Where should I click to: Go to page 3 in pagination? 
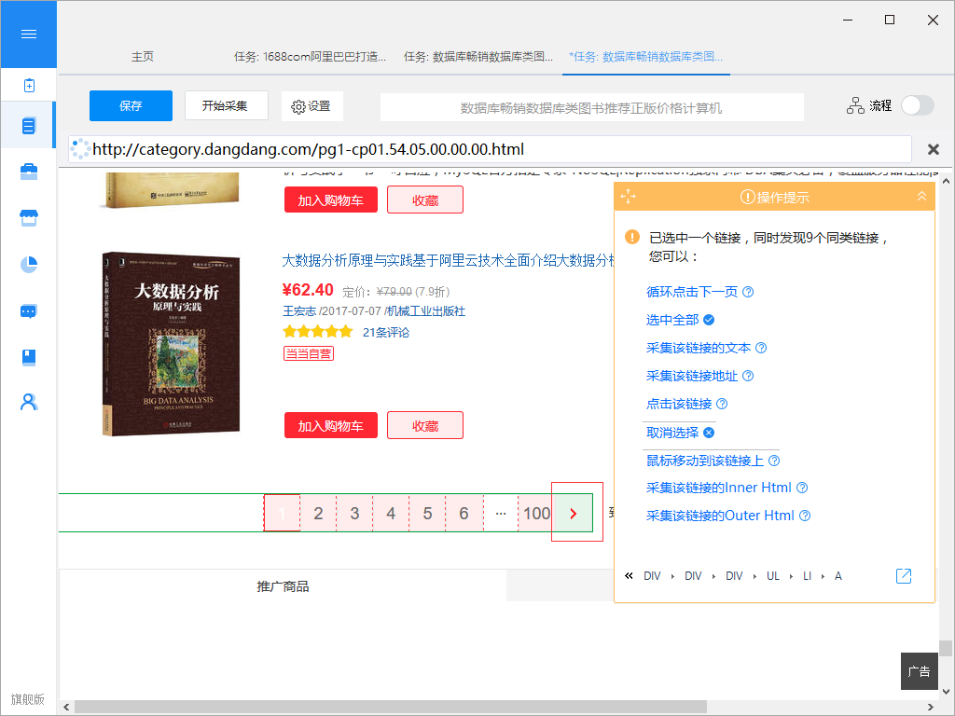(x=354, y=514)
